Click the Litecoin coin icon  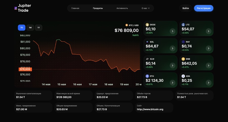[183, 25]
